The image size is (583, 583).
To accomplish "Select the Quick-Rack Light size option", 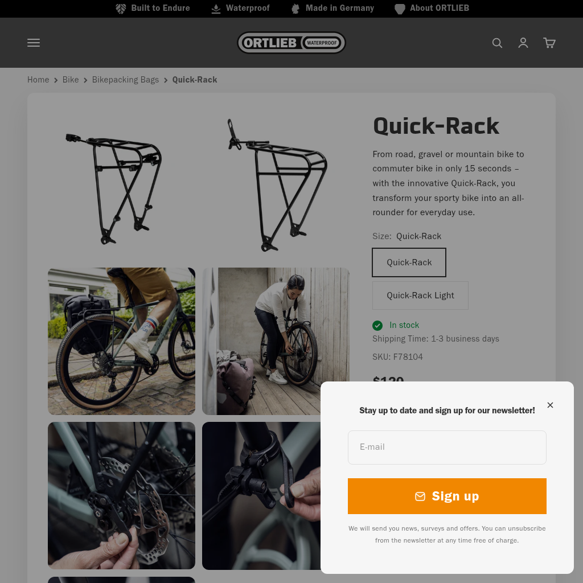I will tap(420, 295).
